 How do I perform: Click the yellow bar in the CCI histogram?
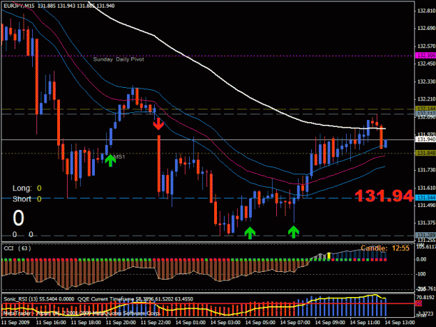coord(329,256)
